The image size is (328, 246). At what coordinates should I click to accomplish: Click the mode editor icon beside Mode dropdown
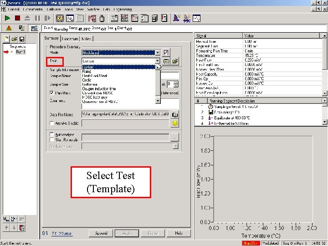click(x=166, y=52)
